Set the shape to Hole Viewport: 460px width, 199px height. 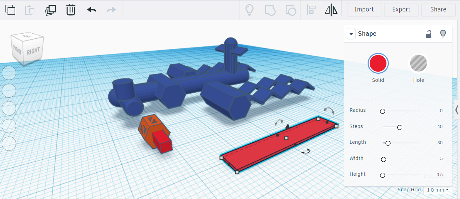[x=419, y=63]
